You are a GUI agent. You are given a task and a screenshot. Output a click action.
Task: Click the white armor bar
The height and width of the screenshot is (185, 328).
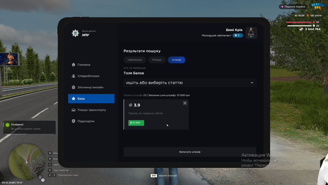click(300, 26)
